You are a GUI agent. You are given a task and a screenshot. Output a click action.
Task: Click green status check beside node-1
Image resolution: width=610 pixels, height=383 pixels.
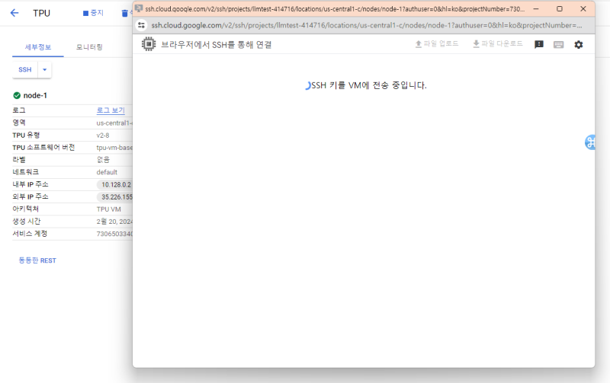tap(17, 95)
